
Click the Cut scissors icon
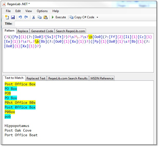click(33, 17)
